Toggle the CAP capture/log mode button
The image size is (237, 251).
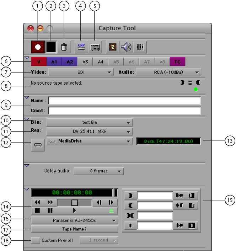coord(80,47)
